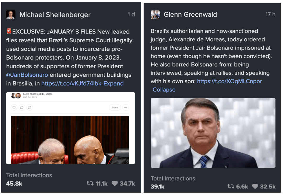Click the Share button in embedded article
This screenshot has height=196, width=283.
115,107
